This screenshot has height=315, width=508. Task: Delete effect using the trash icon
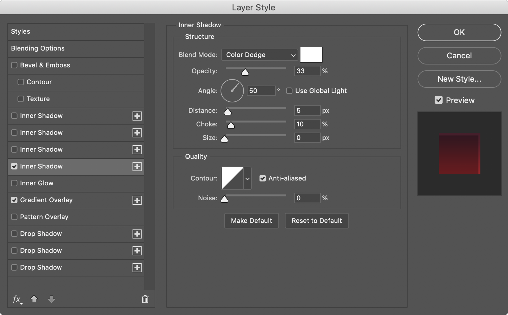pos(145,299)
